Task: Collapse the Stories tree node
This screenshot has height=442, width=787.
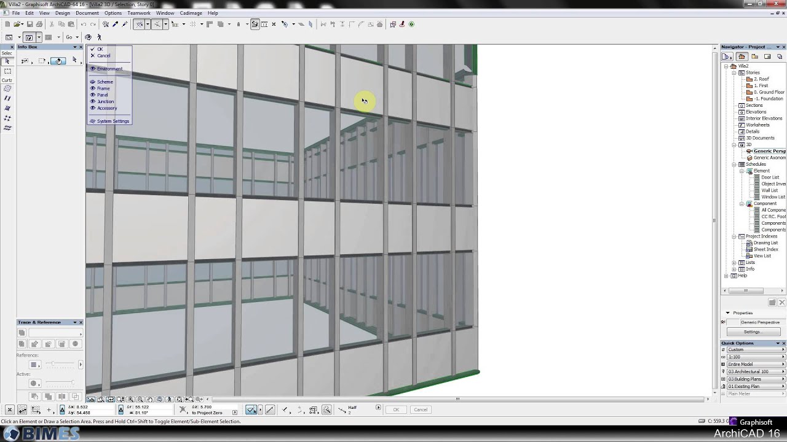Action: pyautogui.click(x=734, y=72)
